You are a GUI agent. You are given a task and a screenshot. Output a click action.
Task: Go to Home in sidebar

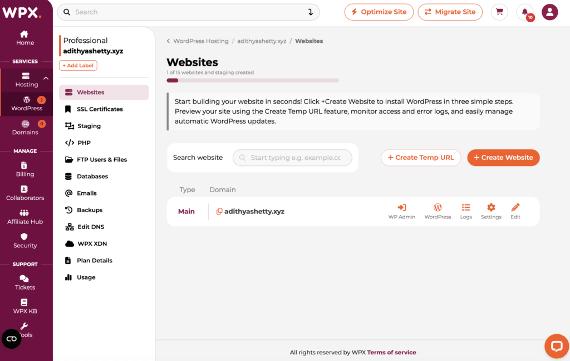pyautogui.click(x=24, y=38)
